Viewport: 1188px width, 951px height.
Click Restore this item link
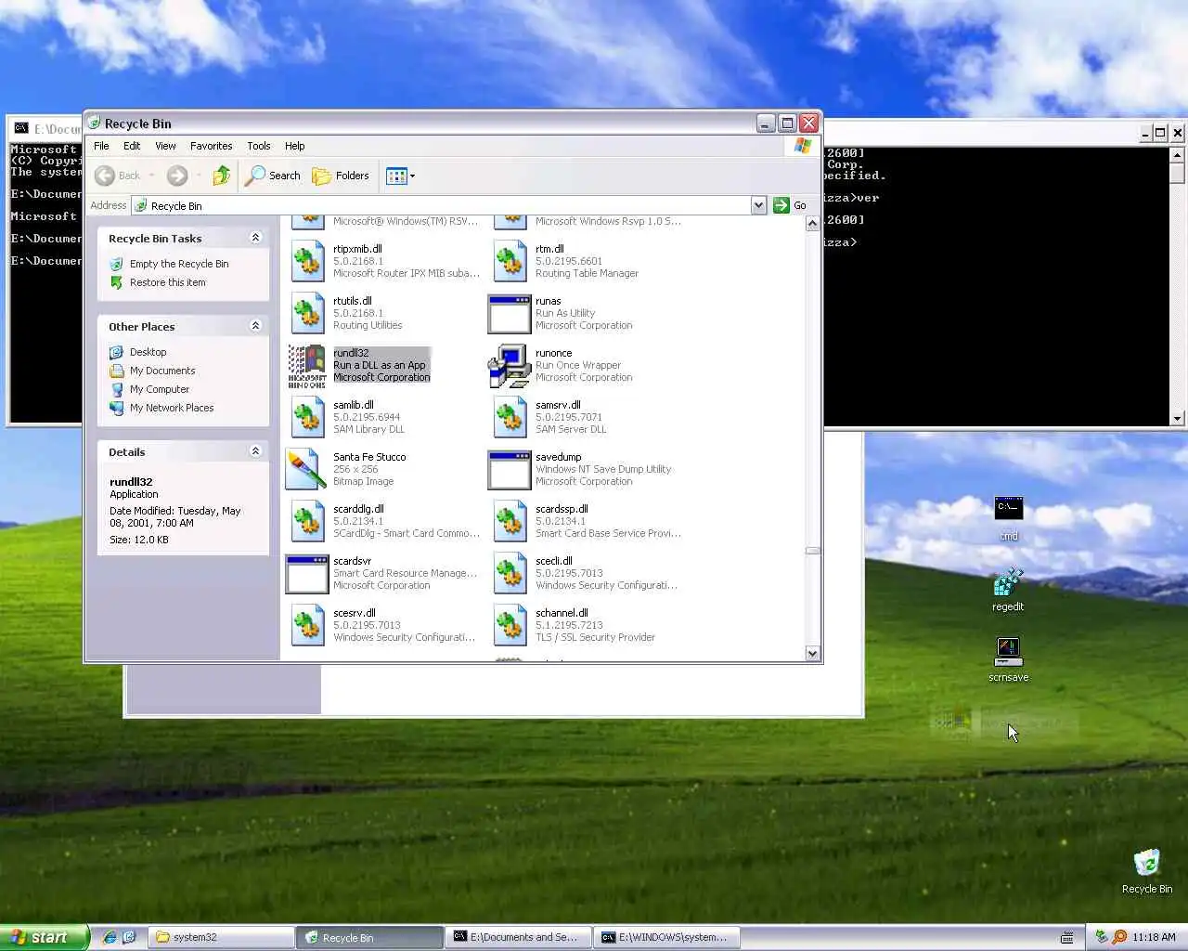coord(168,282)
